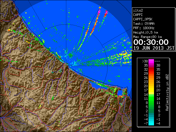Click the legend value '-4' on right scale

(x=158, y=123)
